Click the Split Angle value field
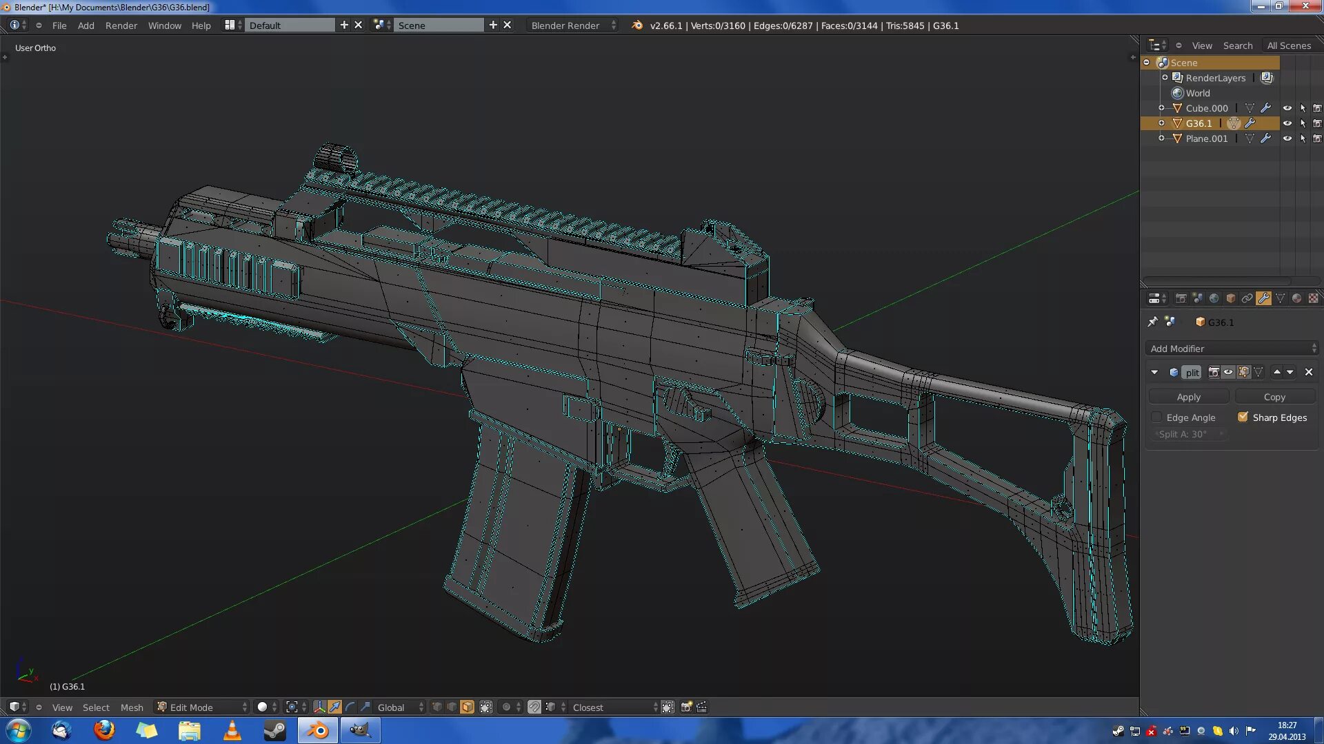The image size is (1324, 744). 1188,434
